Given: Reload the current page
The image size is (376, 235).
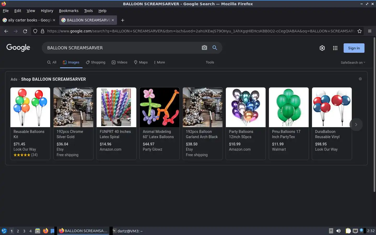Looking at the screenshot, I should (25, 31).
